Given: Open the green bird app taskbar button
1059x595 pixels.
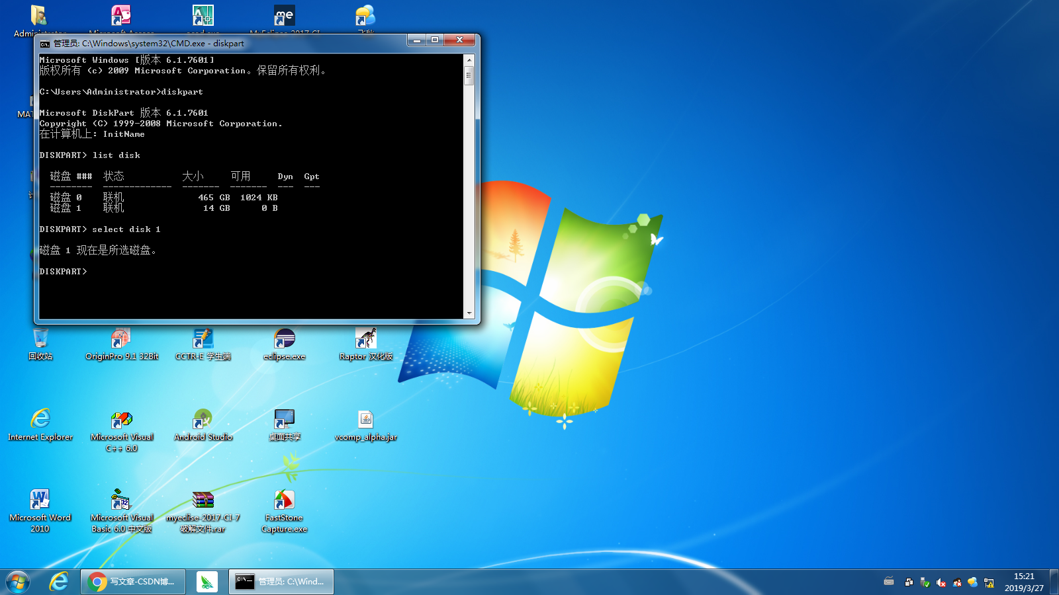Looking at the screenshot, I should (207, 582).
